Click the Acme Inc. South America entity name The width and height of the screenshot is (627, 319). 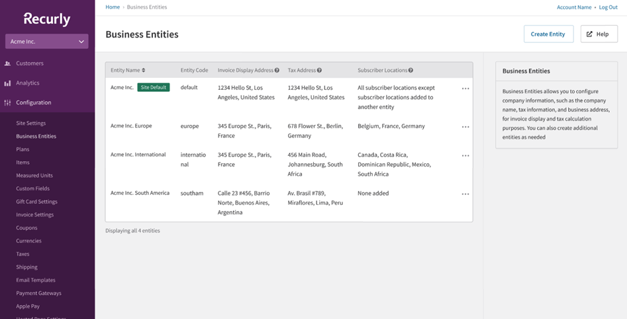(140, 193)
